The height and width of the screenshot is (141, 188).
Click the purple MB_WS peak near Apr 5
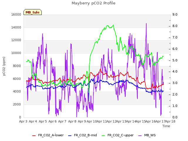tap(43, 34)
